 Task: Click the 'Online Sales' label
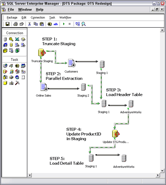[x=44, y=96]
